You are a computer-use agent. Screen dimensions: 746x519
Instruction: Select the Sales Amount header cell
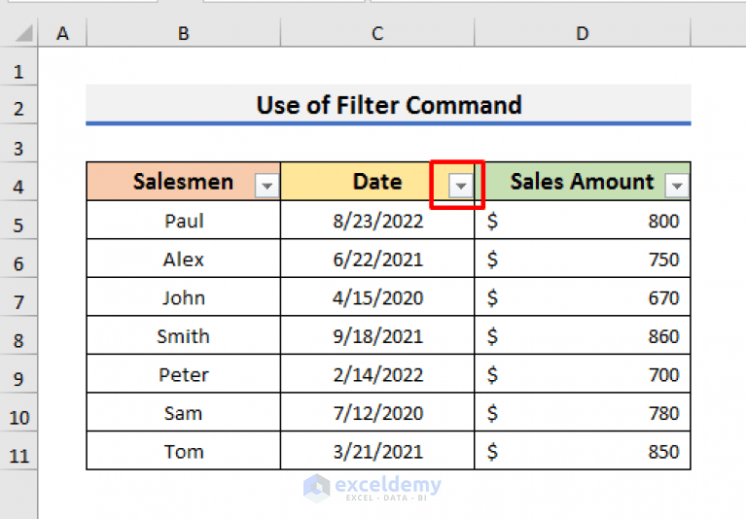[583, 181]
